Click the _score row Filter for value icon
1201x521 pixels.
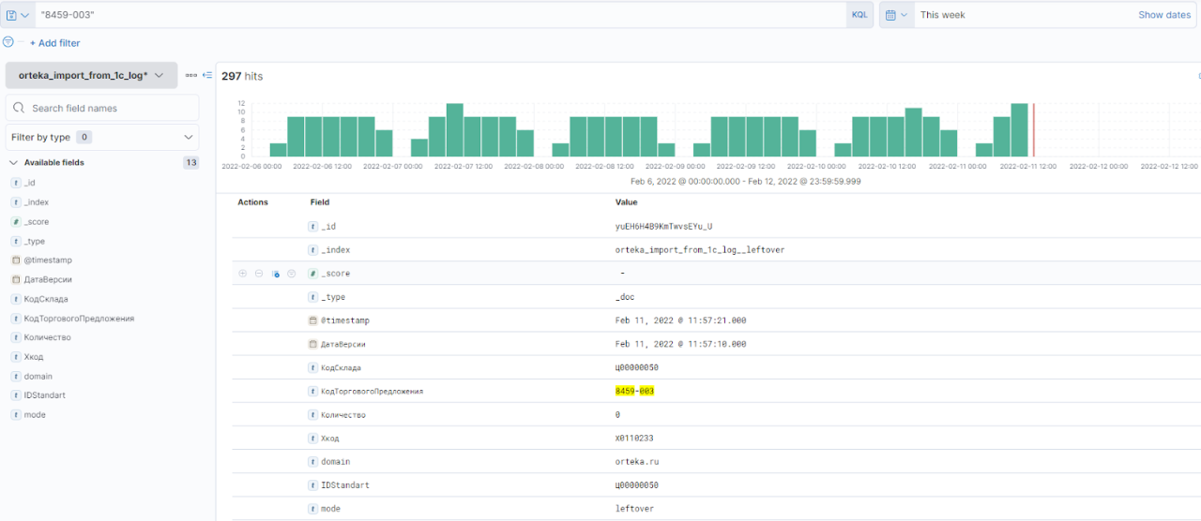click(x=243, y=274)
